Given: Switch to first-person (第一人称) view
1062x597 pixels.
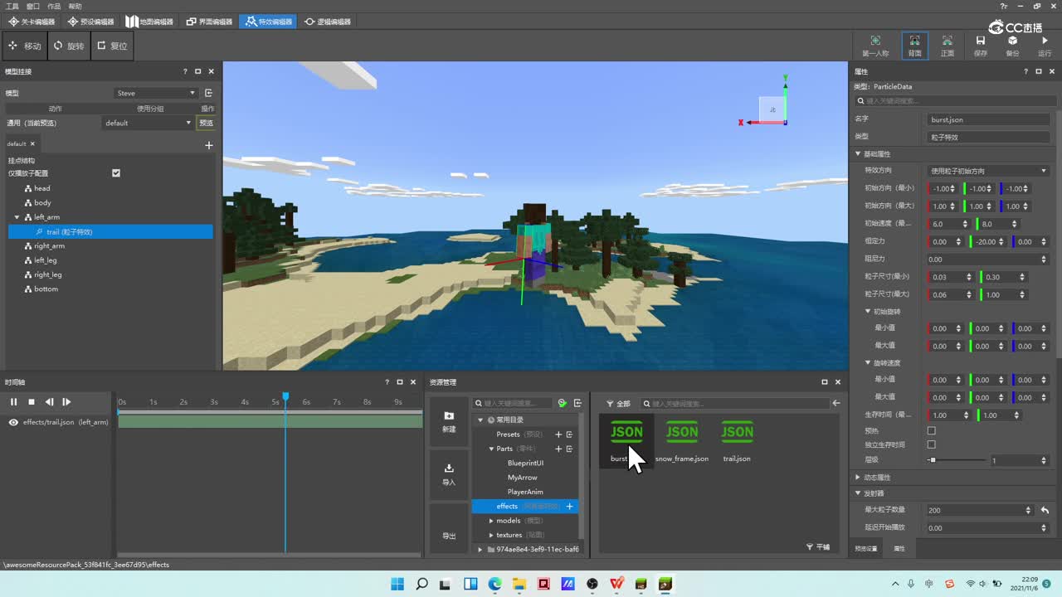Looking at the screenshot, I should 874,41.
